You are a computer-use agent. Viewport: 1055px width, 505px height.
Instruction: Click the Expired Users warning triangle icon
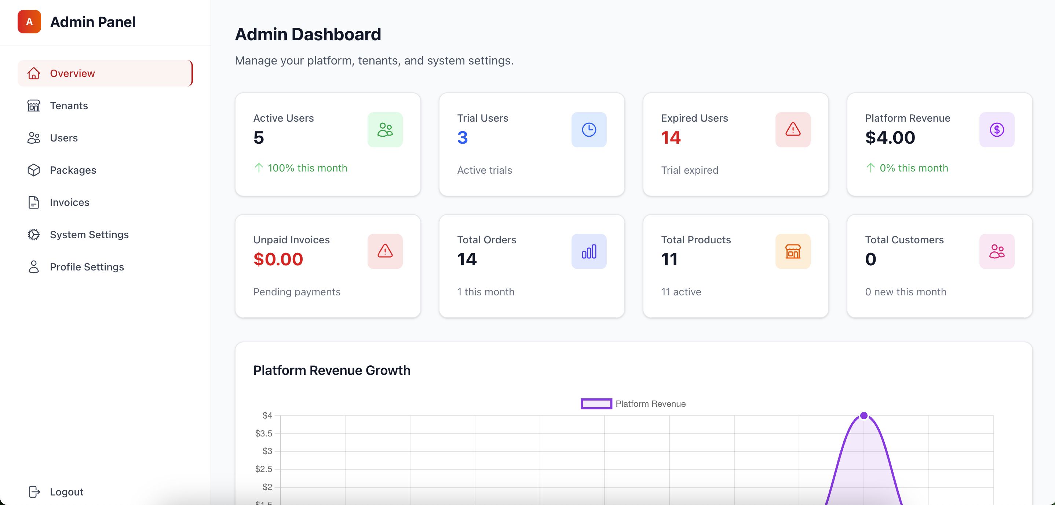click(x=792, y=130)
